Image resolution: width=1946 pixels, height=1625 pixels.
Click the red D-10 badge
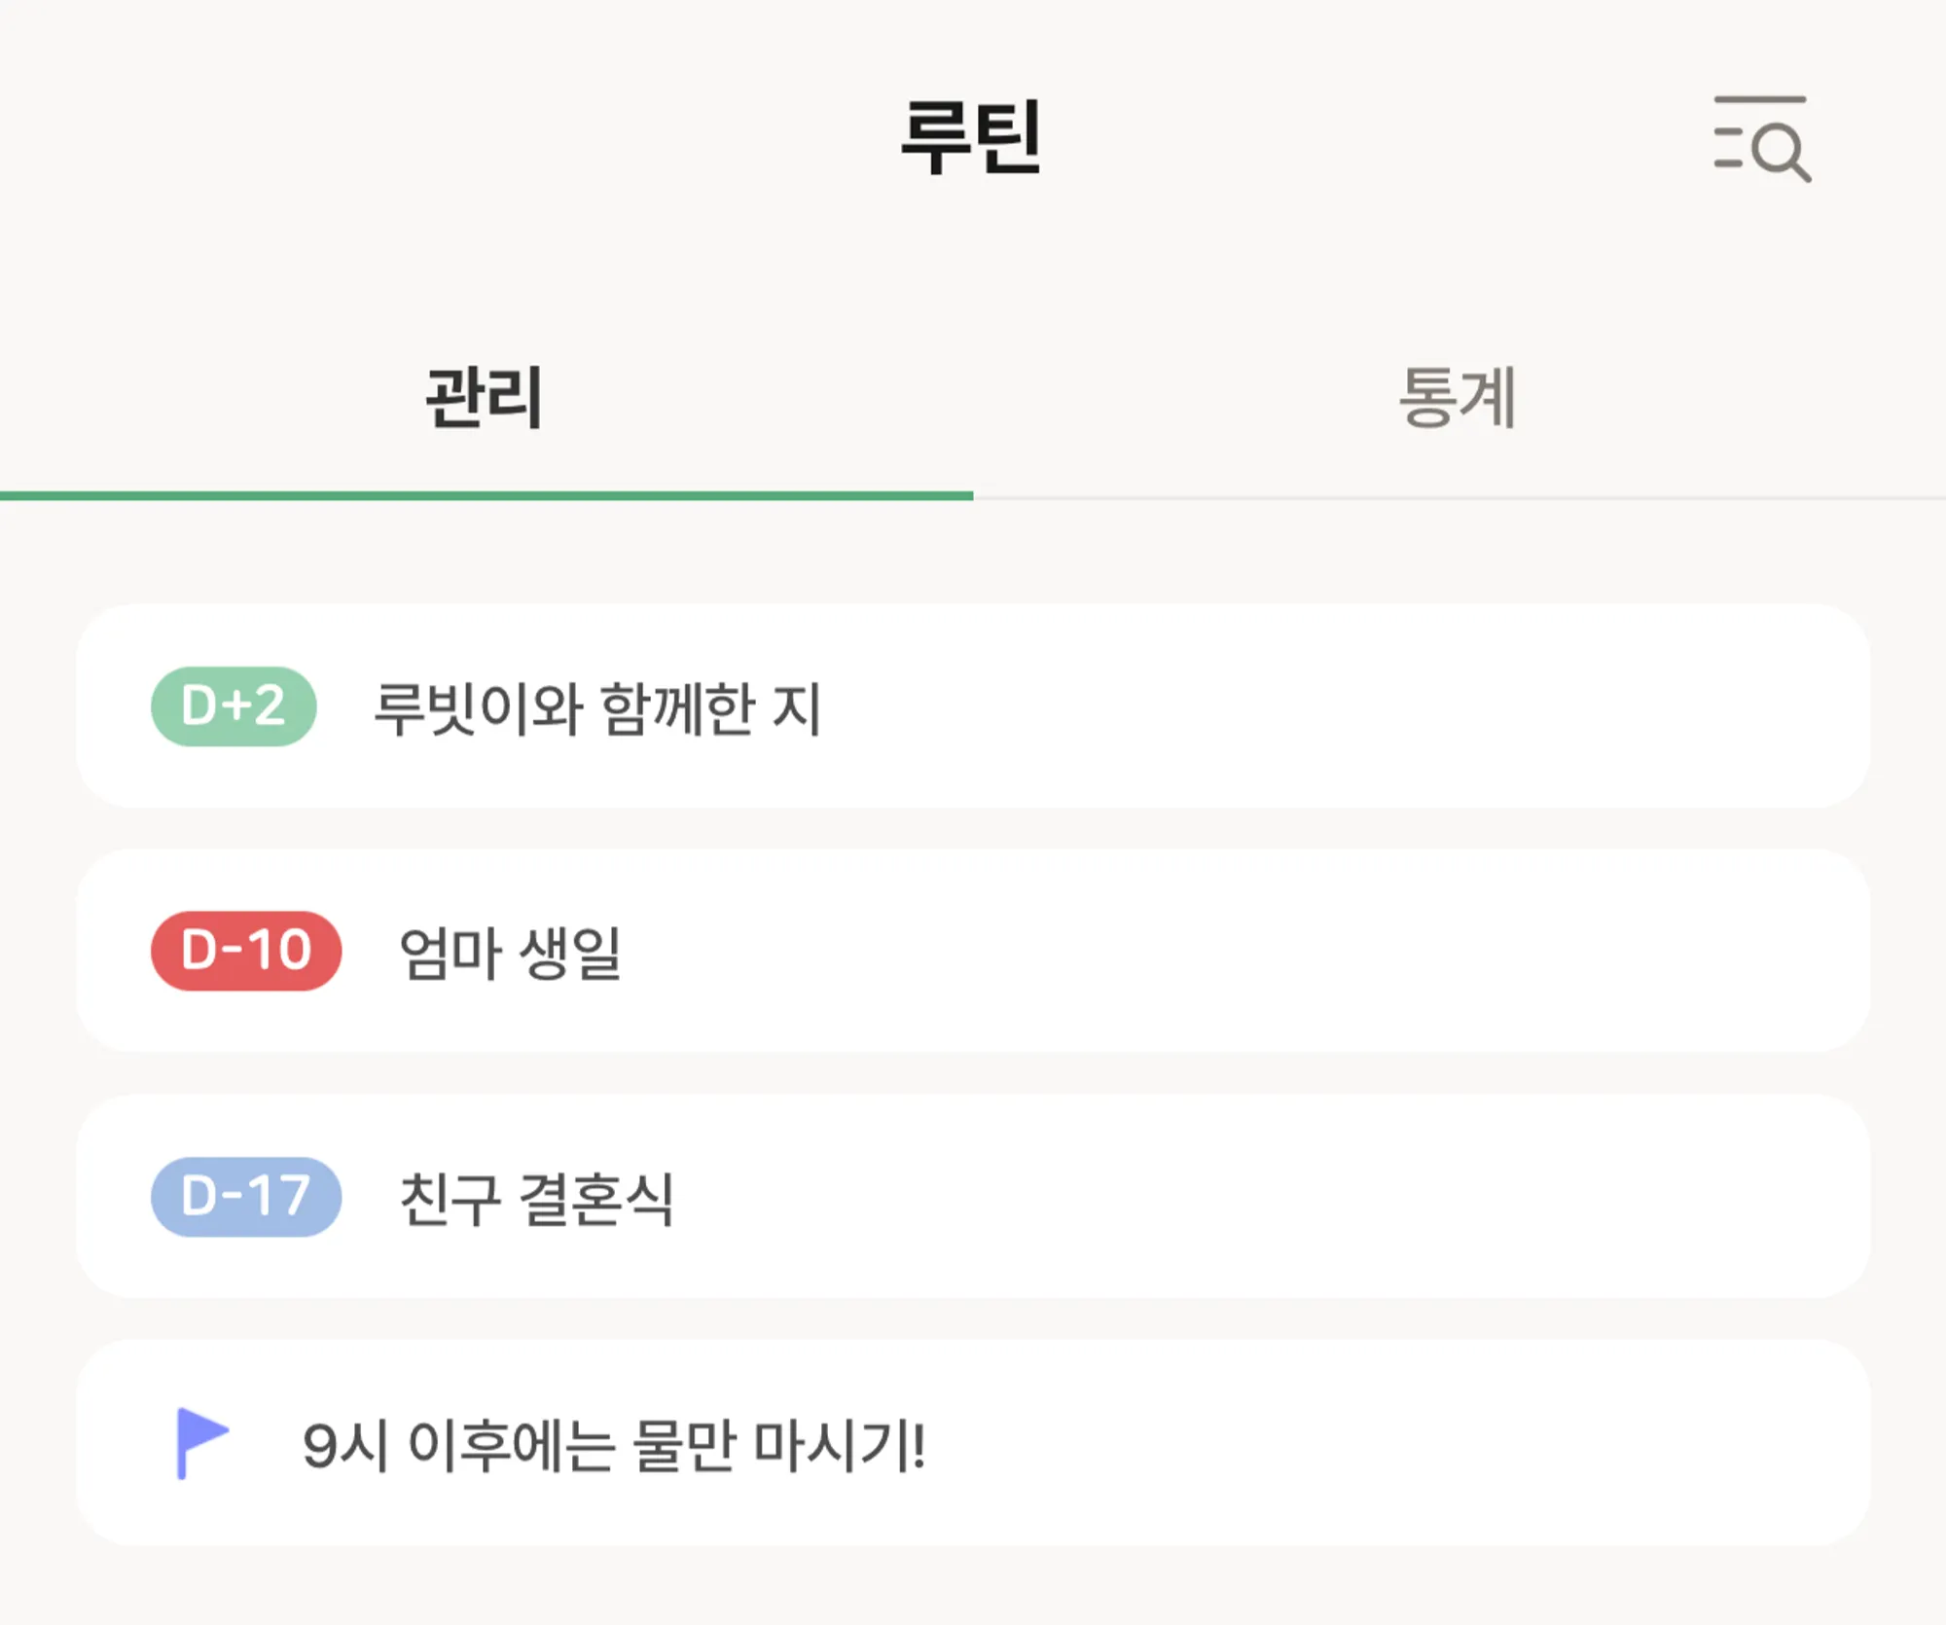[x=246, y=951]
